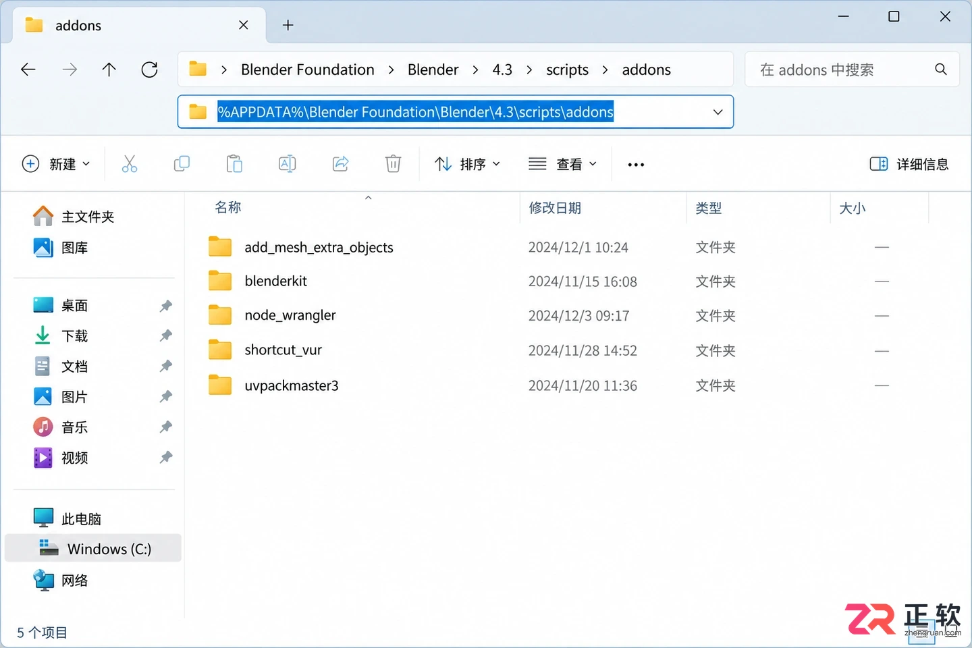Go back to the previous folder
Image resolution: width=972 pixels, height=648 pixels.
(28, 70)
